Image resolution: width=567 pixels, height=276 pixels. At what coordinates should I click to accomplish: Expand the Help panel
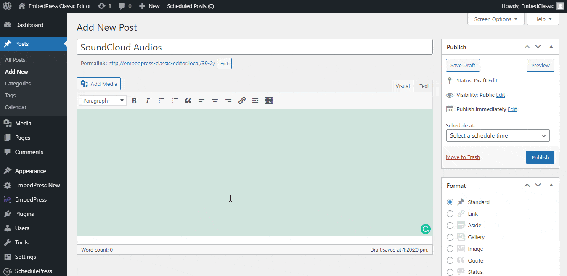coord(543,19)
